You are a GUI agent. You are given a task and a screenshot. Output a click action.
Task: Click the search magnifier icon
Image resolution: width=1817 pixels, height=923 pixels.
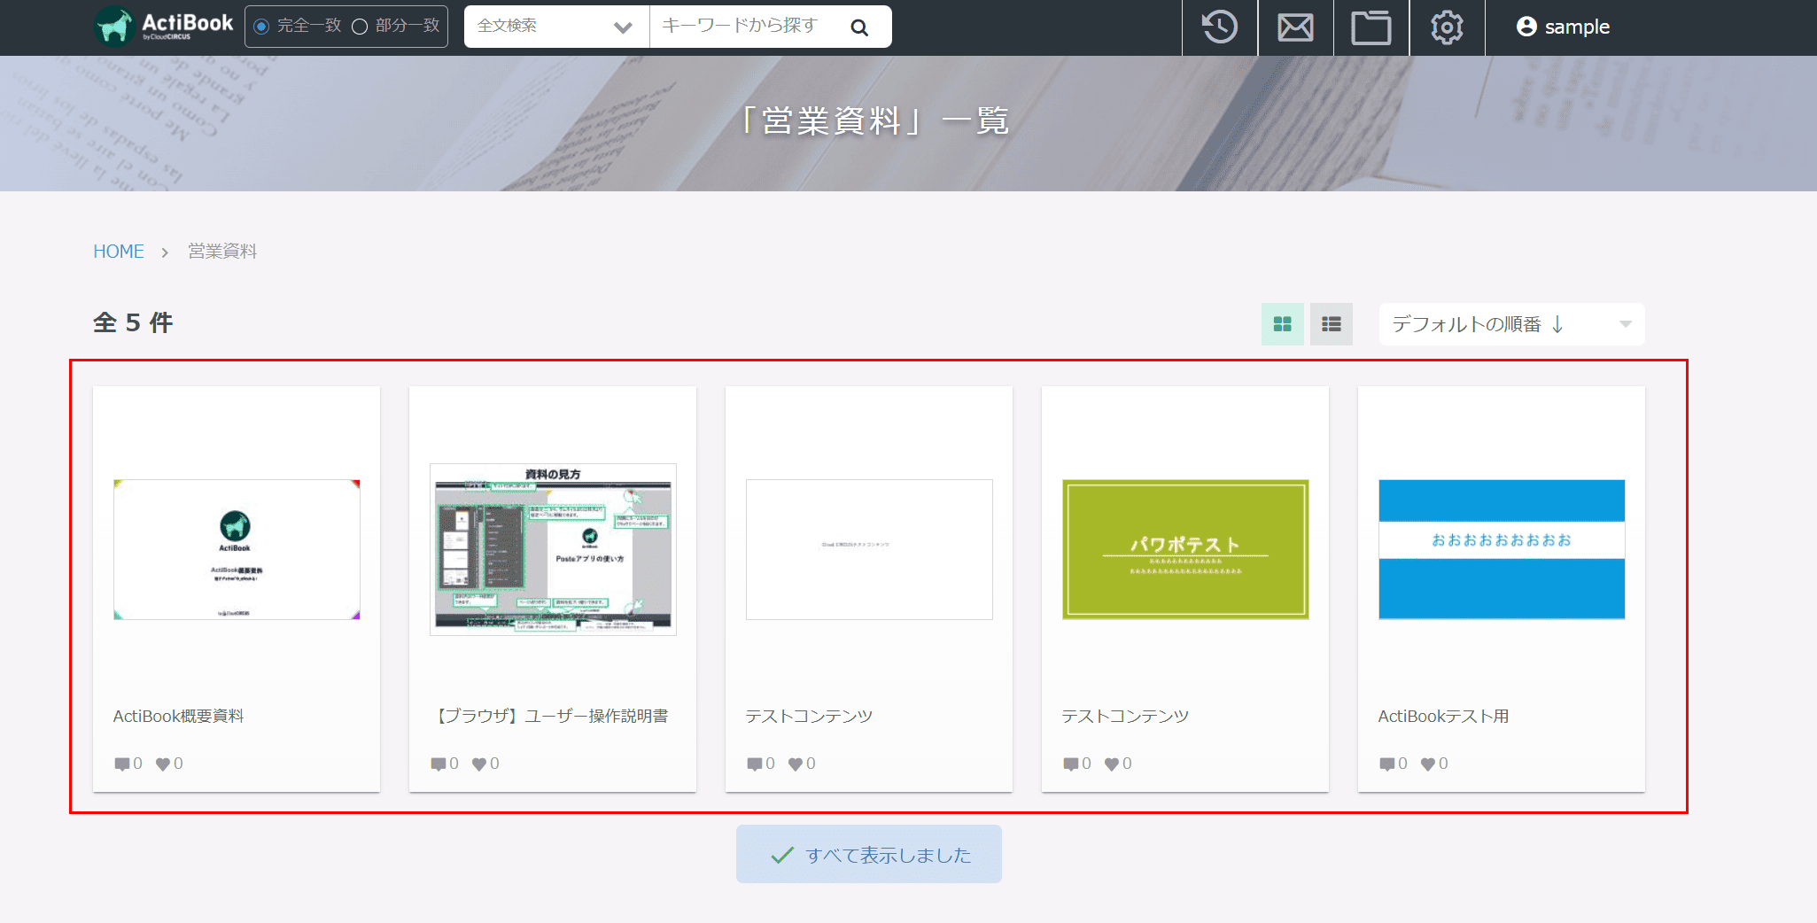tap(858, 27)
